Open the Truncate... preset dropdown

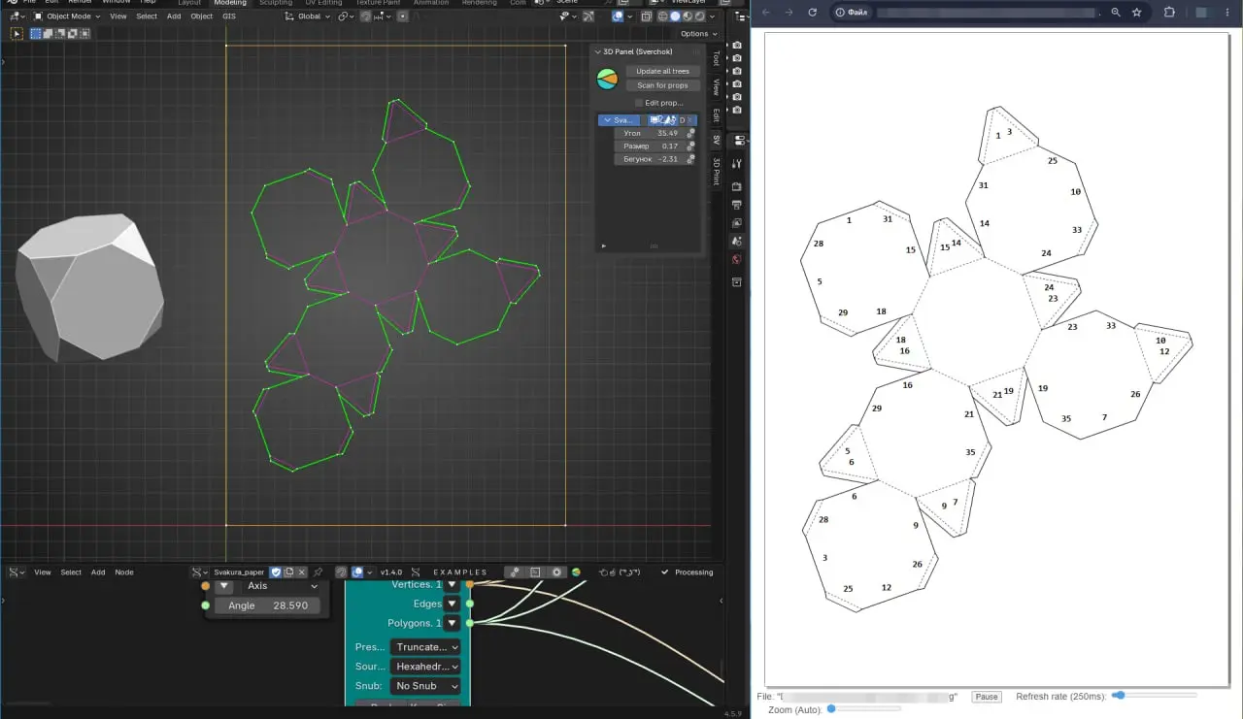[425, 647]
